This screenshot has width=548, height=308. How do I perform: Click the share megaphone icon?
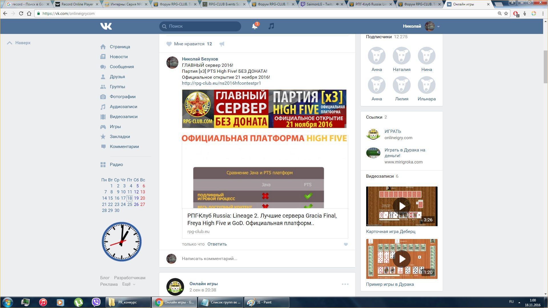222,44
